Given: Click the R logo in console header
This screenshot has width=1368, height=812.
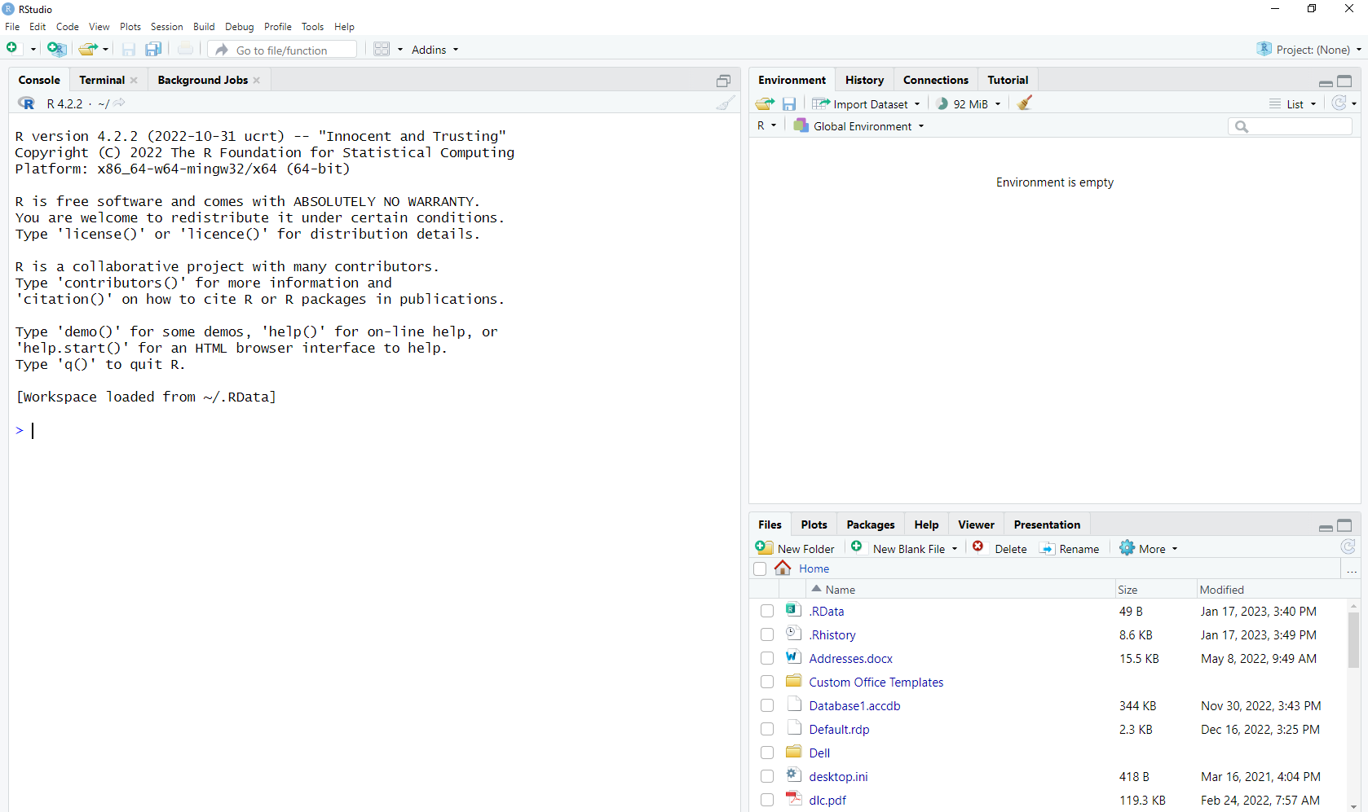Looking at the screenshot, I should (x=26, y=103).
